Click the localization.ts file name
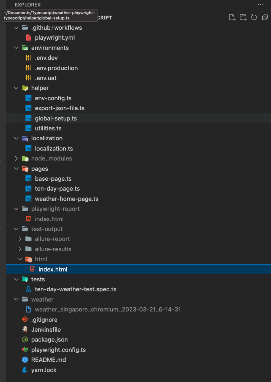 pos(54,148)
